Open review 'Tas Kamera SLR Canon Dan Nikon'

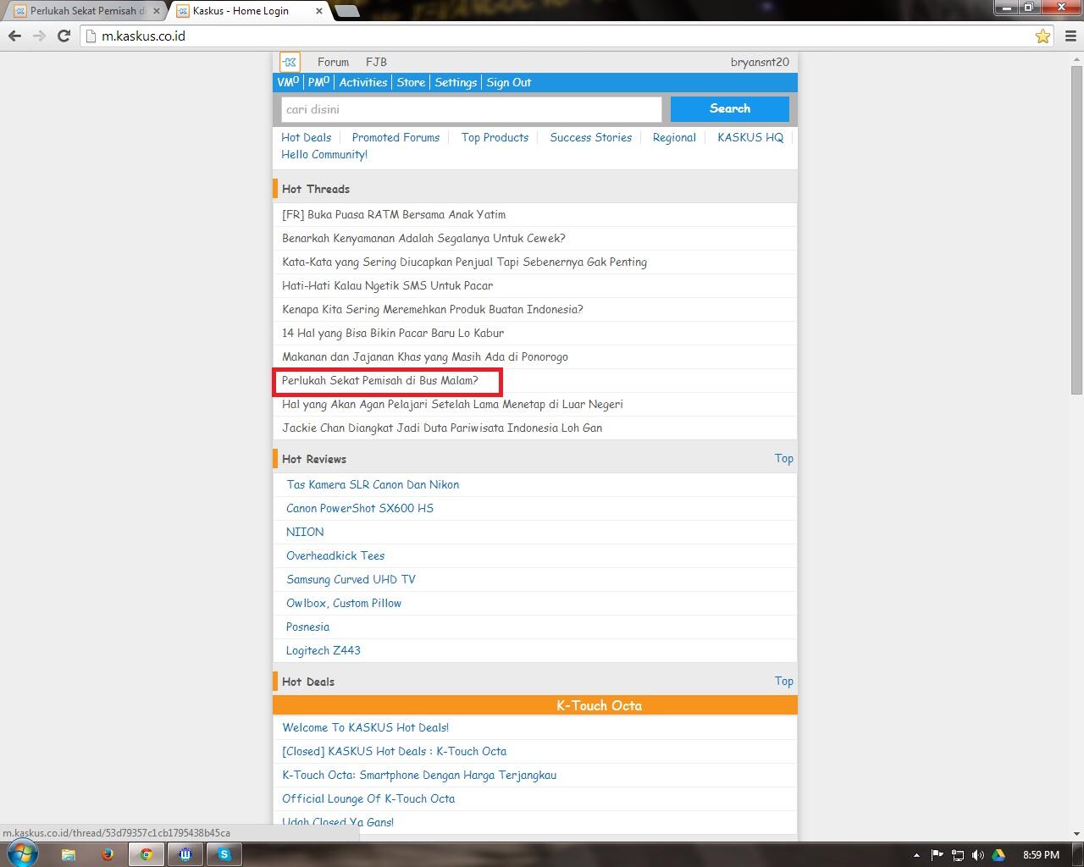point(373,484)
